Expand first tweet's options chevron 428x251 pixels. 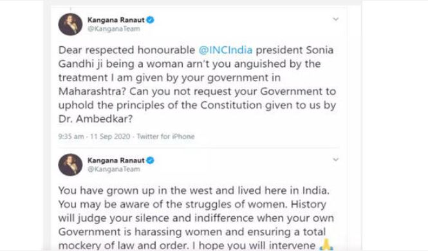pyautogui.click(x=336, y=19)
